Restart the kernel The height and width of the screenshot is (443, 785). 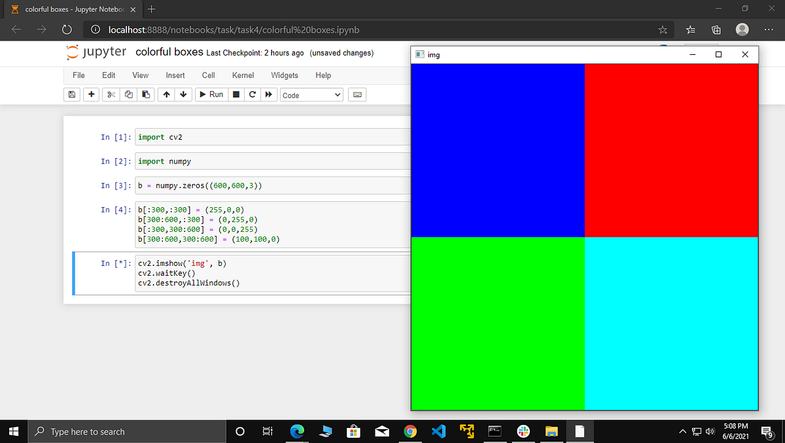[x=252, y=94]
